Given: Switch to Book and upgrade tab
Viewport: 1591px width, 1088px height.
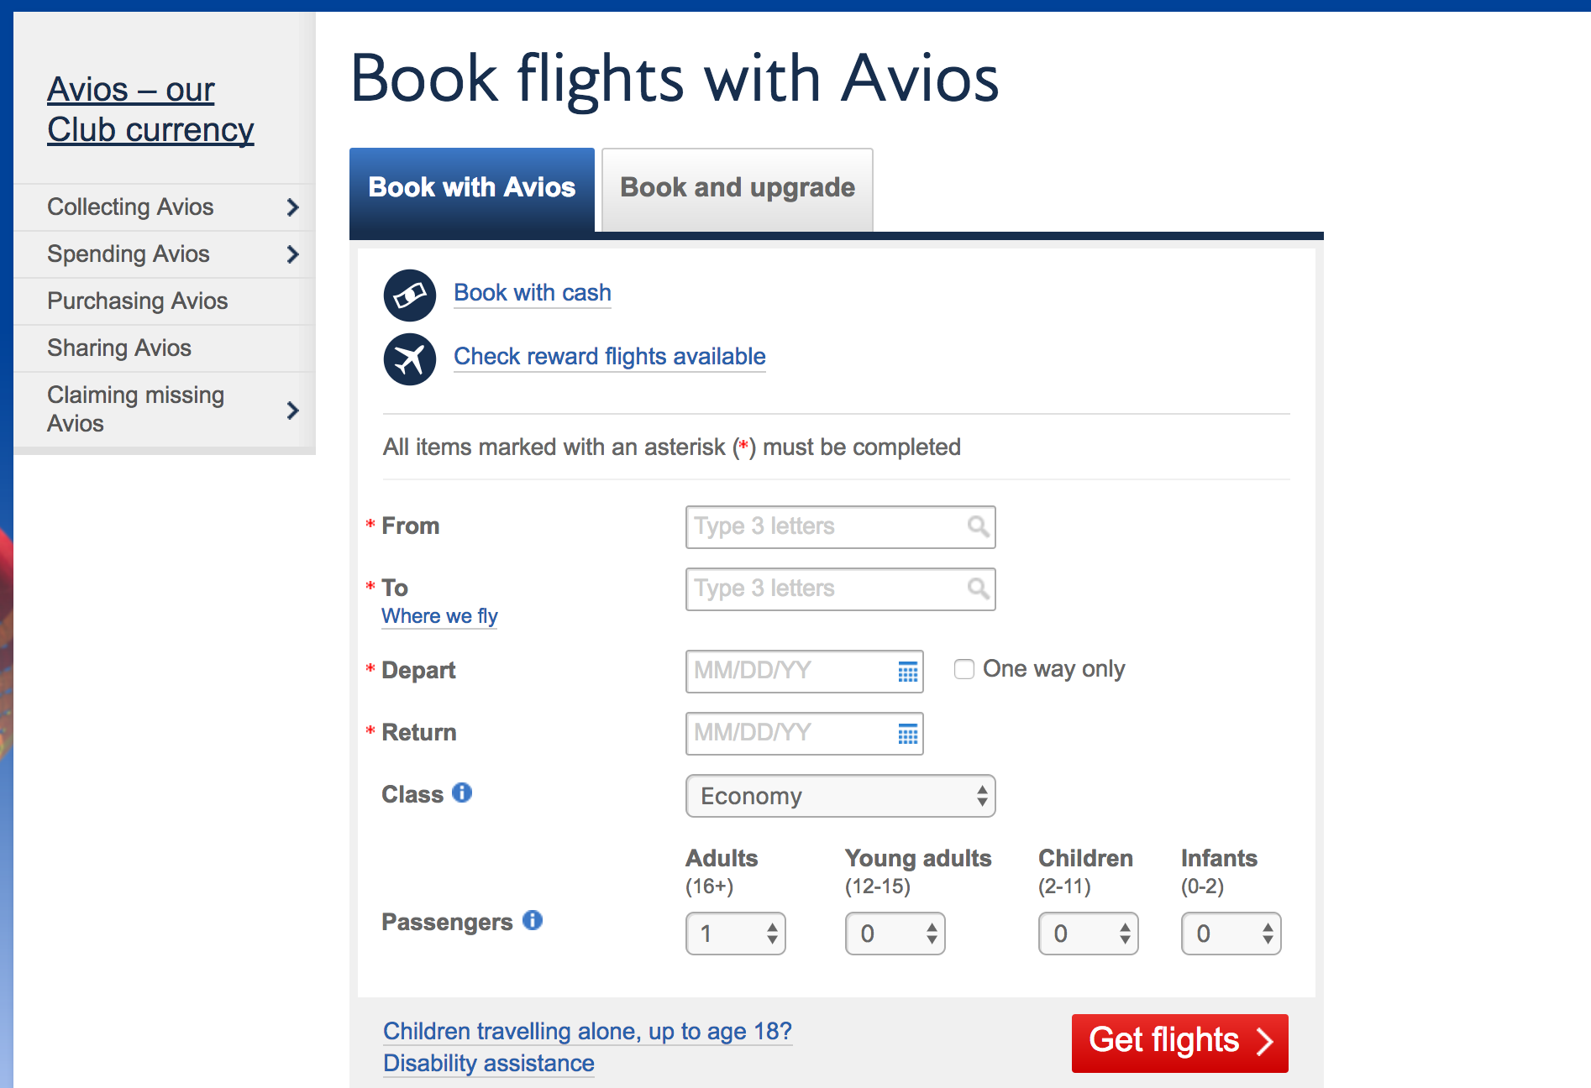Looking at the screenshot, I should click(x=738, y=188).
